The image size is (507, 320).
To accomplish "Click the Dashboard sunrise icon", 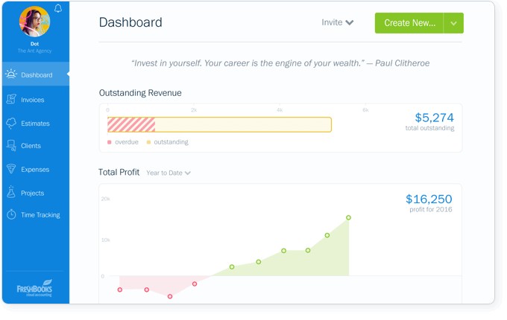I will (11, 74).
